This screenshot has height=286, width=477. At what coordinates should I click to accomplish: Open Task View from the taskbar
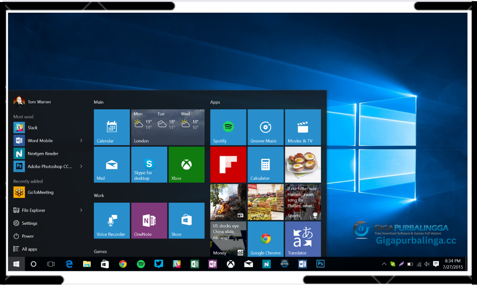(x=50, y=264)
